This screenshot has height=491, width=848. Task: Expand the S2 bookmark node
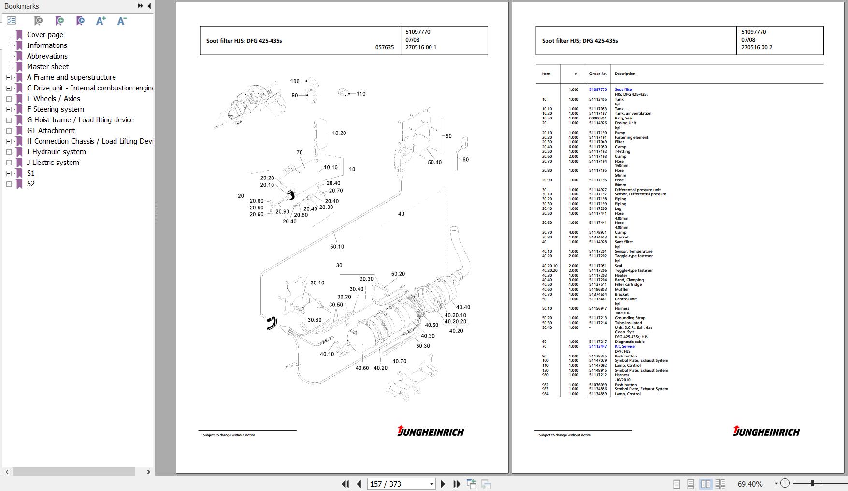coord(9,184)
